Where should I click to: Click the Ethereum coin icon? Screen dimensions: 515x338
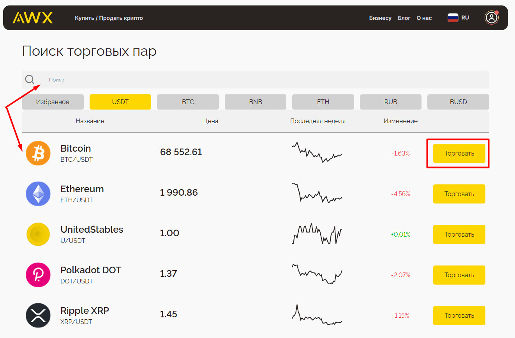point(38,194)
